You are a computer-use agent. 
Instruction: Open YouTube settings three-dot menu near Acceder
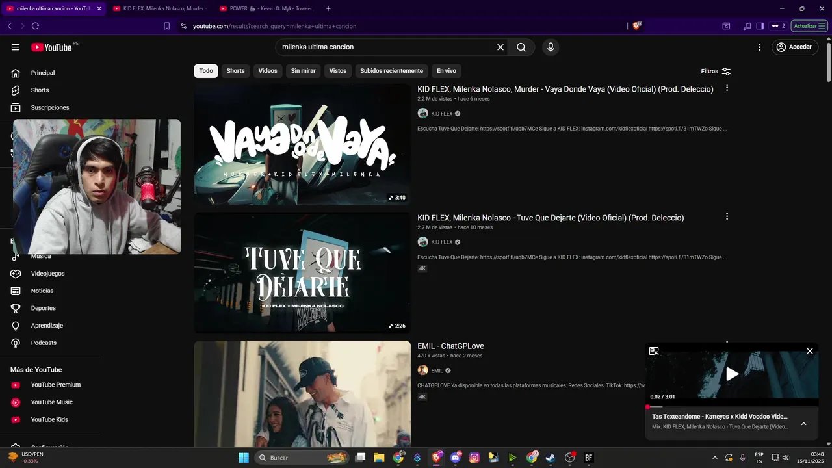coord(759,47)
